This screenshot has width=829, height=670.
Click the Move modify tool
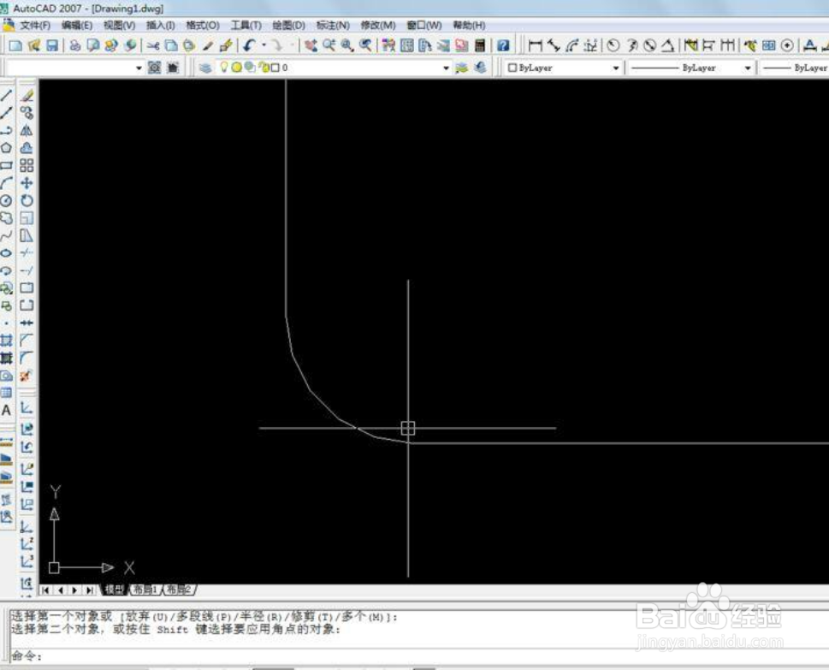[x=27, y=183]
